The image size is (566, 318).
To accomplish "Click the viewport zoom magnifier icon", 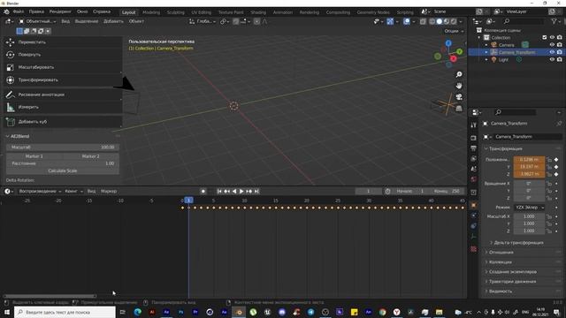I will coord(459,74).
